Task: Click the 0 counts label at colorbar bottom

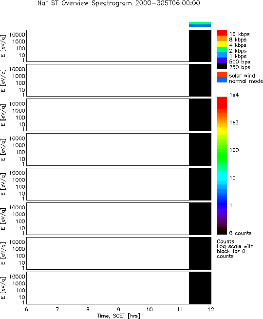Action: pyautogui.click(x=240, y=233)
